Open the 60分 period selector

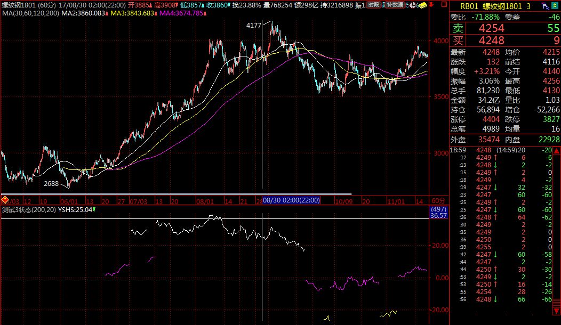click(438, 201)
